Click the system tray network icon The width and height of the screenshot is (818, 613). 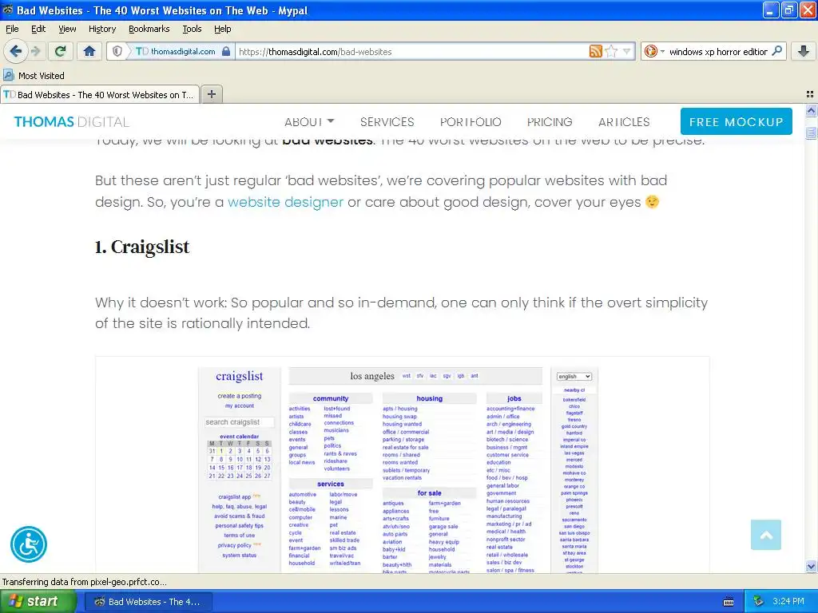pos(759,602)
